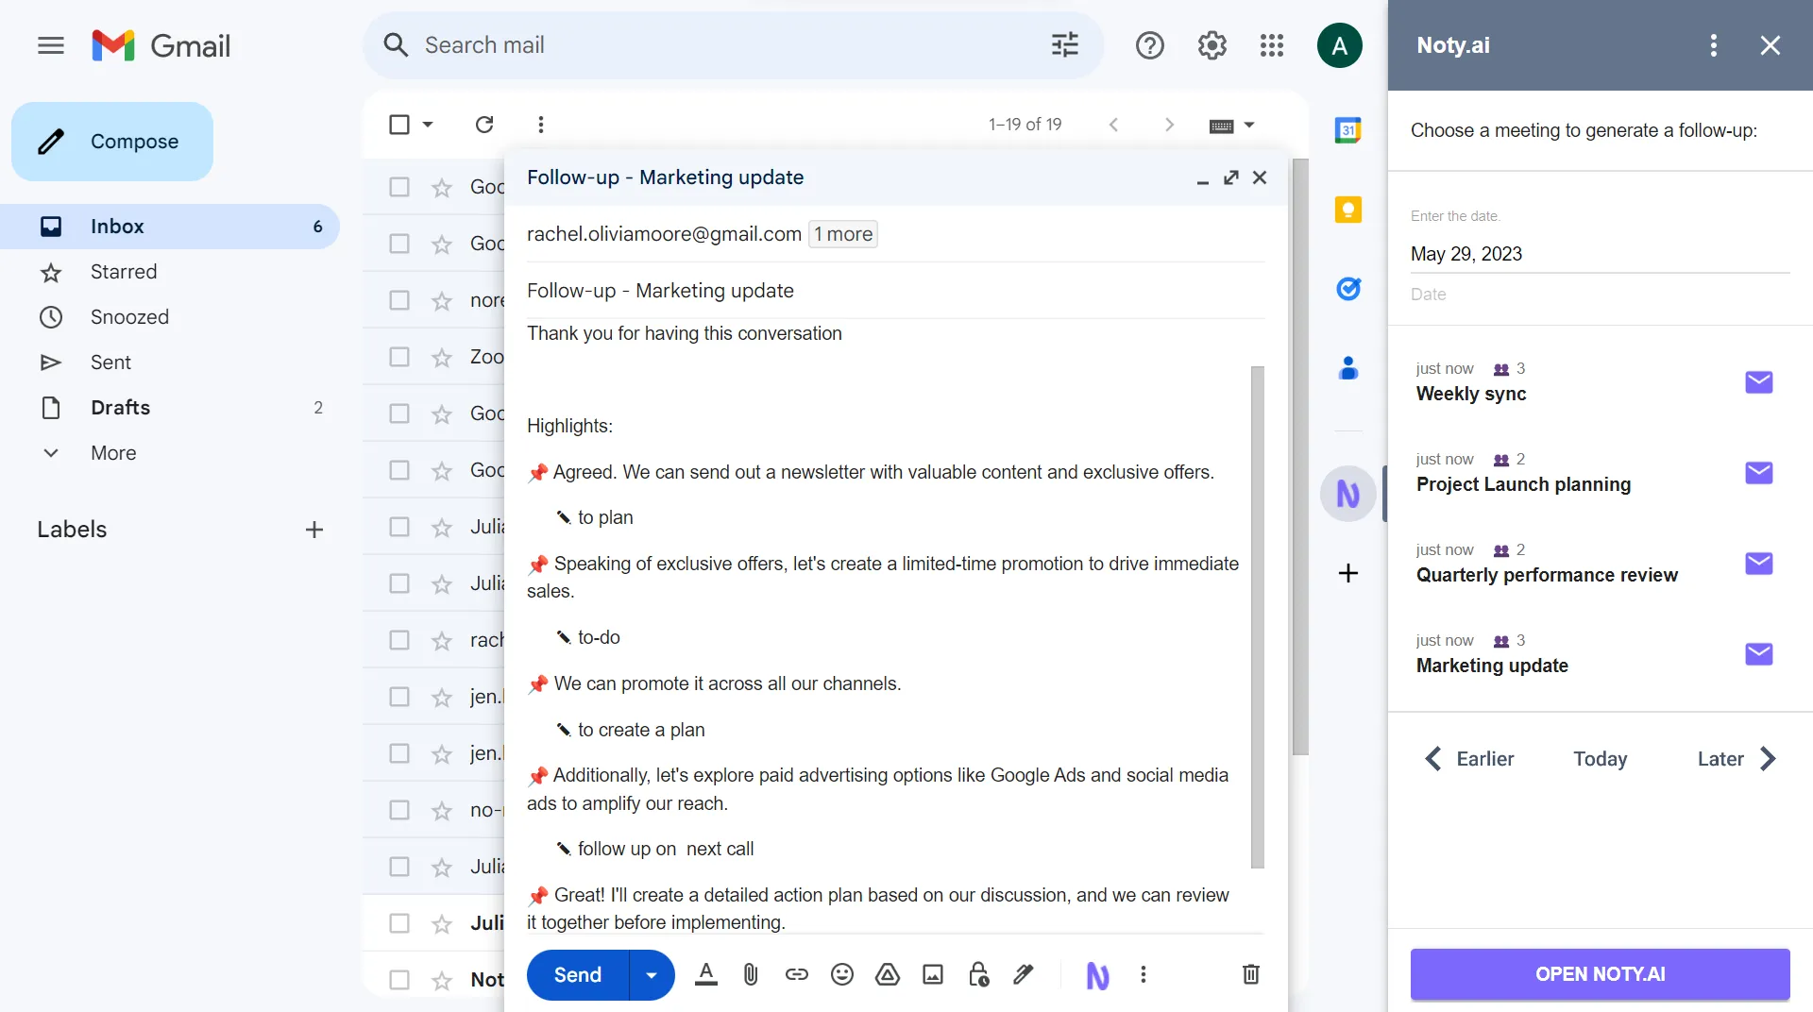Open input tools dropdown arrow
Viewport: 1813px width, 1012px height.
pyautogui.click(x=1249, y=125)
